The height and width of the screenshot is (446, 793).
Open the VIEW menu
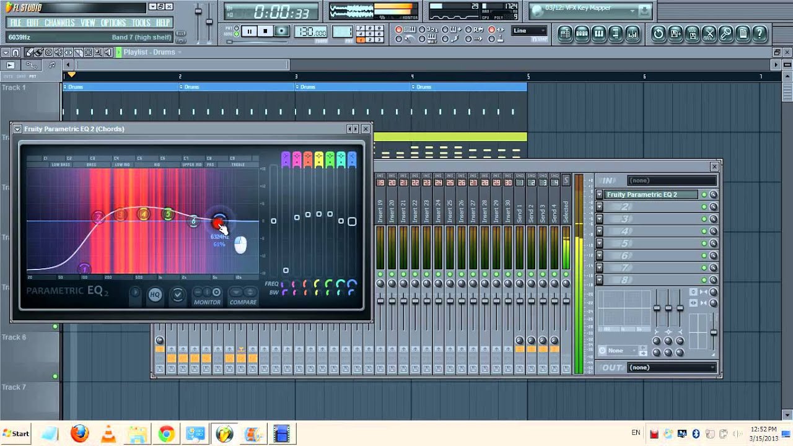[88, 23]
